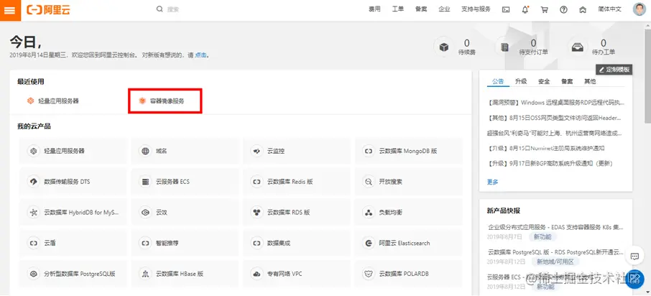The height and width of the screenshot is (296, 651).
Task: Click the 数据传输服务 DTS icon
Action: (x=33, y=182)
